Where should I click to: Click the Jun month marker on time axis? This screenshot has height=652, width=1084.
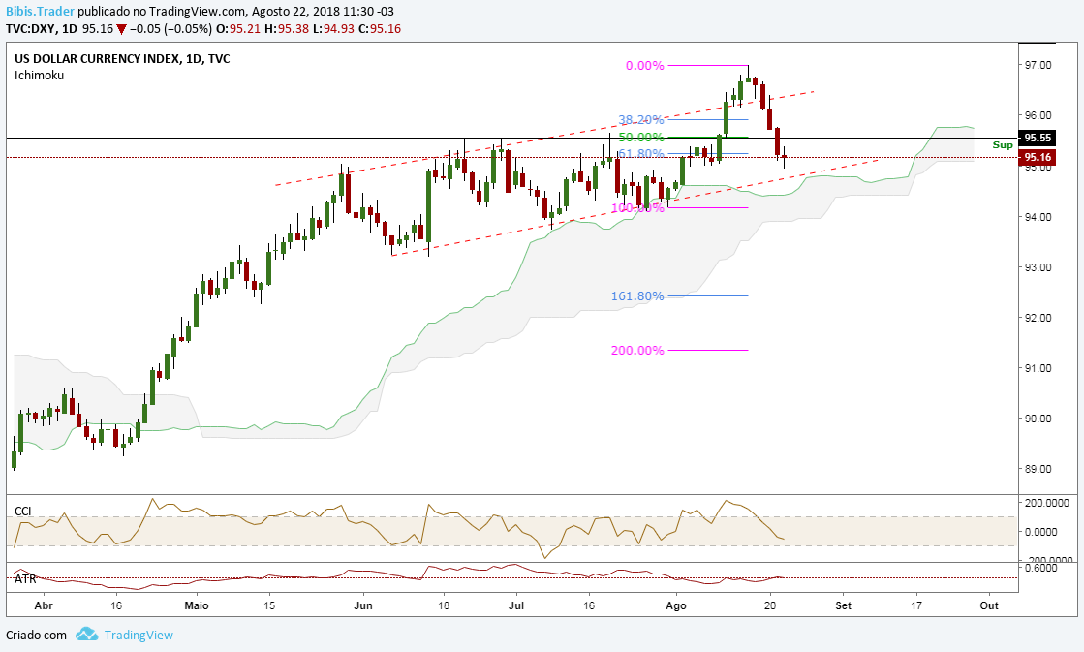pos(363,605)
